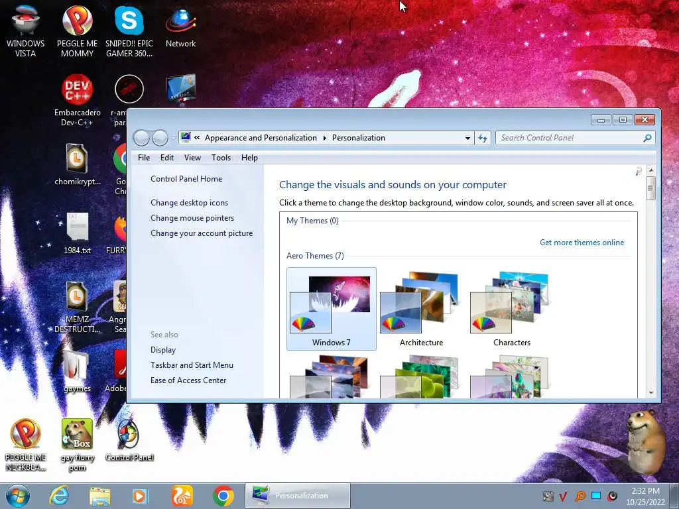Expand the address bar history dropdown
The image size is (679, 509).
467,138
